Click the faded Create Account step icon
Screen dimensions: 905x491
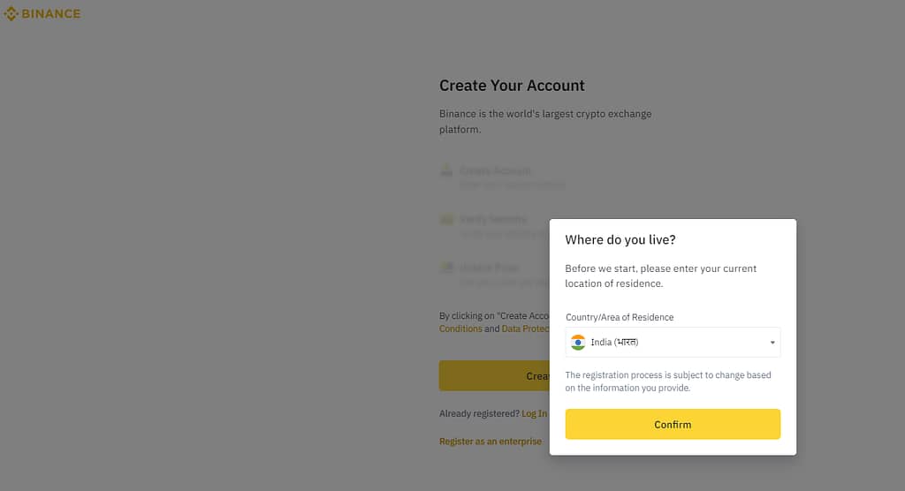click(446, 170)
